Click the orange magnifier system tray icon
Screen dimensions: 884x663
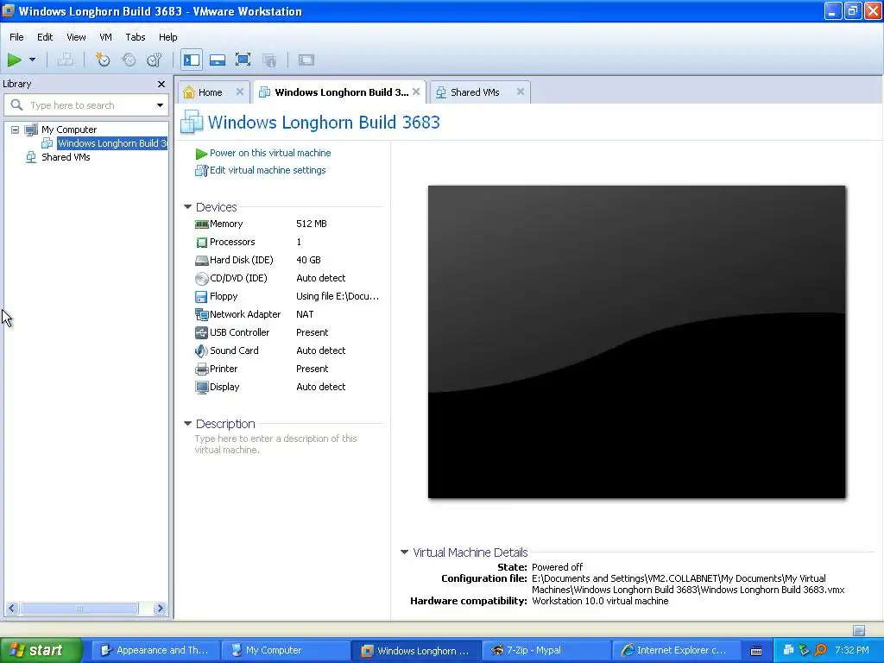(821, 651)
